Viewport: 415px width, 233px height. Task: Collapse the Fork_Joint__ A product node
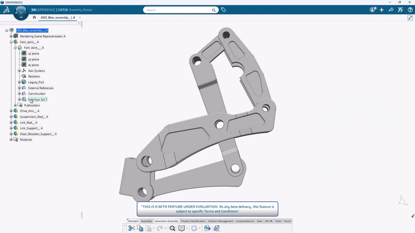point(11,42)
